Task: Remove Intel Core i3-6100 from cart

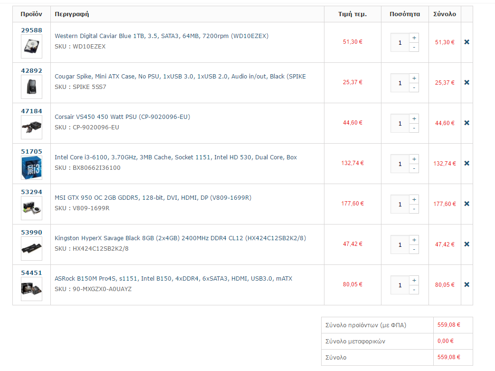Action: [466, 163]
